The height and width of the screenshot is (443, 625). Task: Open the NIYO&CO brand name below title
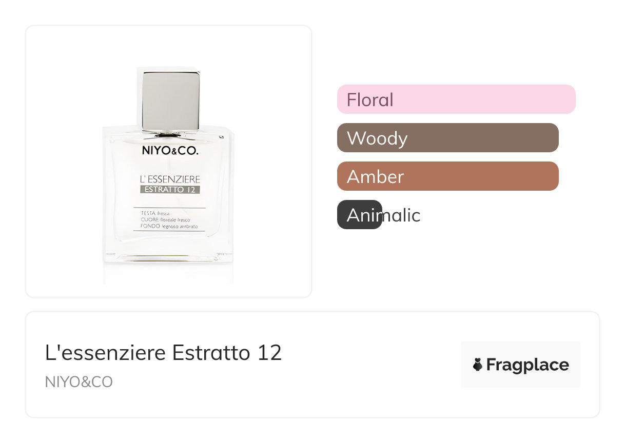(x=79, y=382)
